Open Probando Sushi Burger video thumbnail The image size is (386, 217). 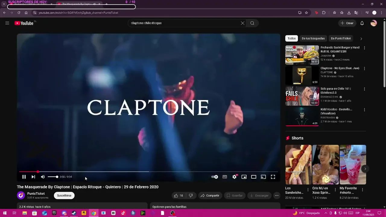[x=302, y=55]
